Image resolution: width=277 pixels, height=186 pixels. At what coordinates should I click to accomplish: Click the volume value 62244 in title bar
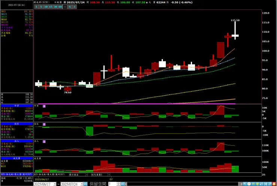(x=161, y=3)
